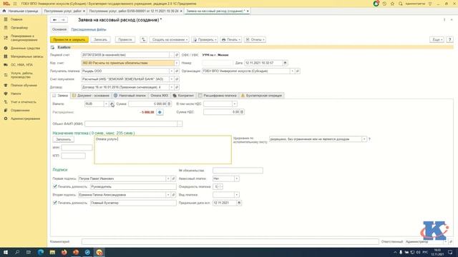Click the open icon beside 'Первая подпись'
Image resolution: width=458 pixels, height=257 pixels.
[173, 178]
